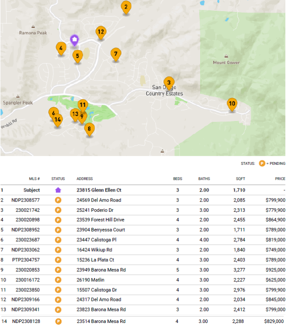
Task: Click the ADDRESS column header
Action: (x=85, y=179)
